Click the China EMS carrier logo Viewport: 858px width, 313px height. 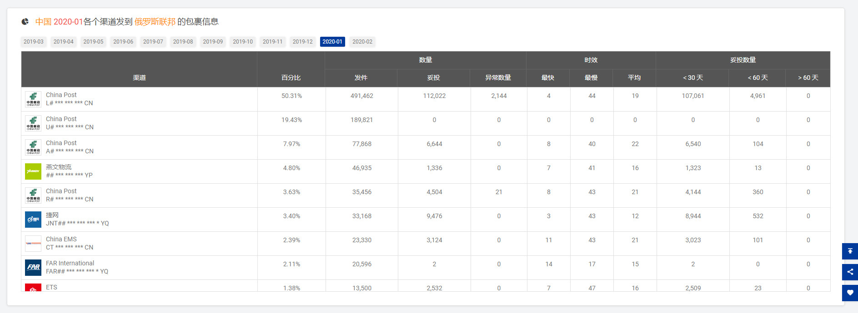point(33,244)
